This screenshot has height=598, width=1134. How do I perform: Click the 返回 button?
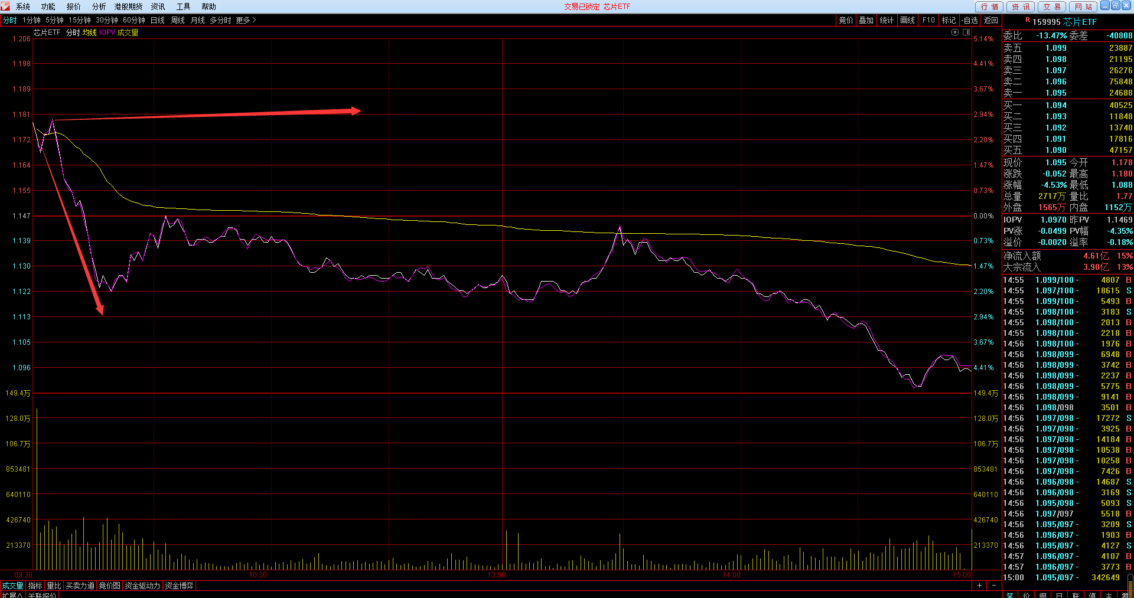point(990,20)
